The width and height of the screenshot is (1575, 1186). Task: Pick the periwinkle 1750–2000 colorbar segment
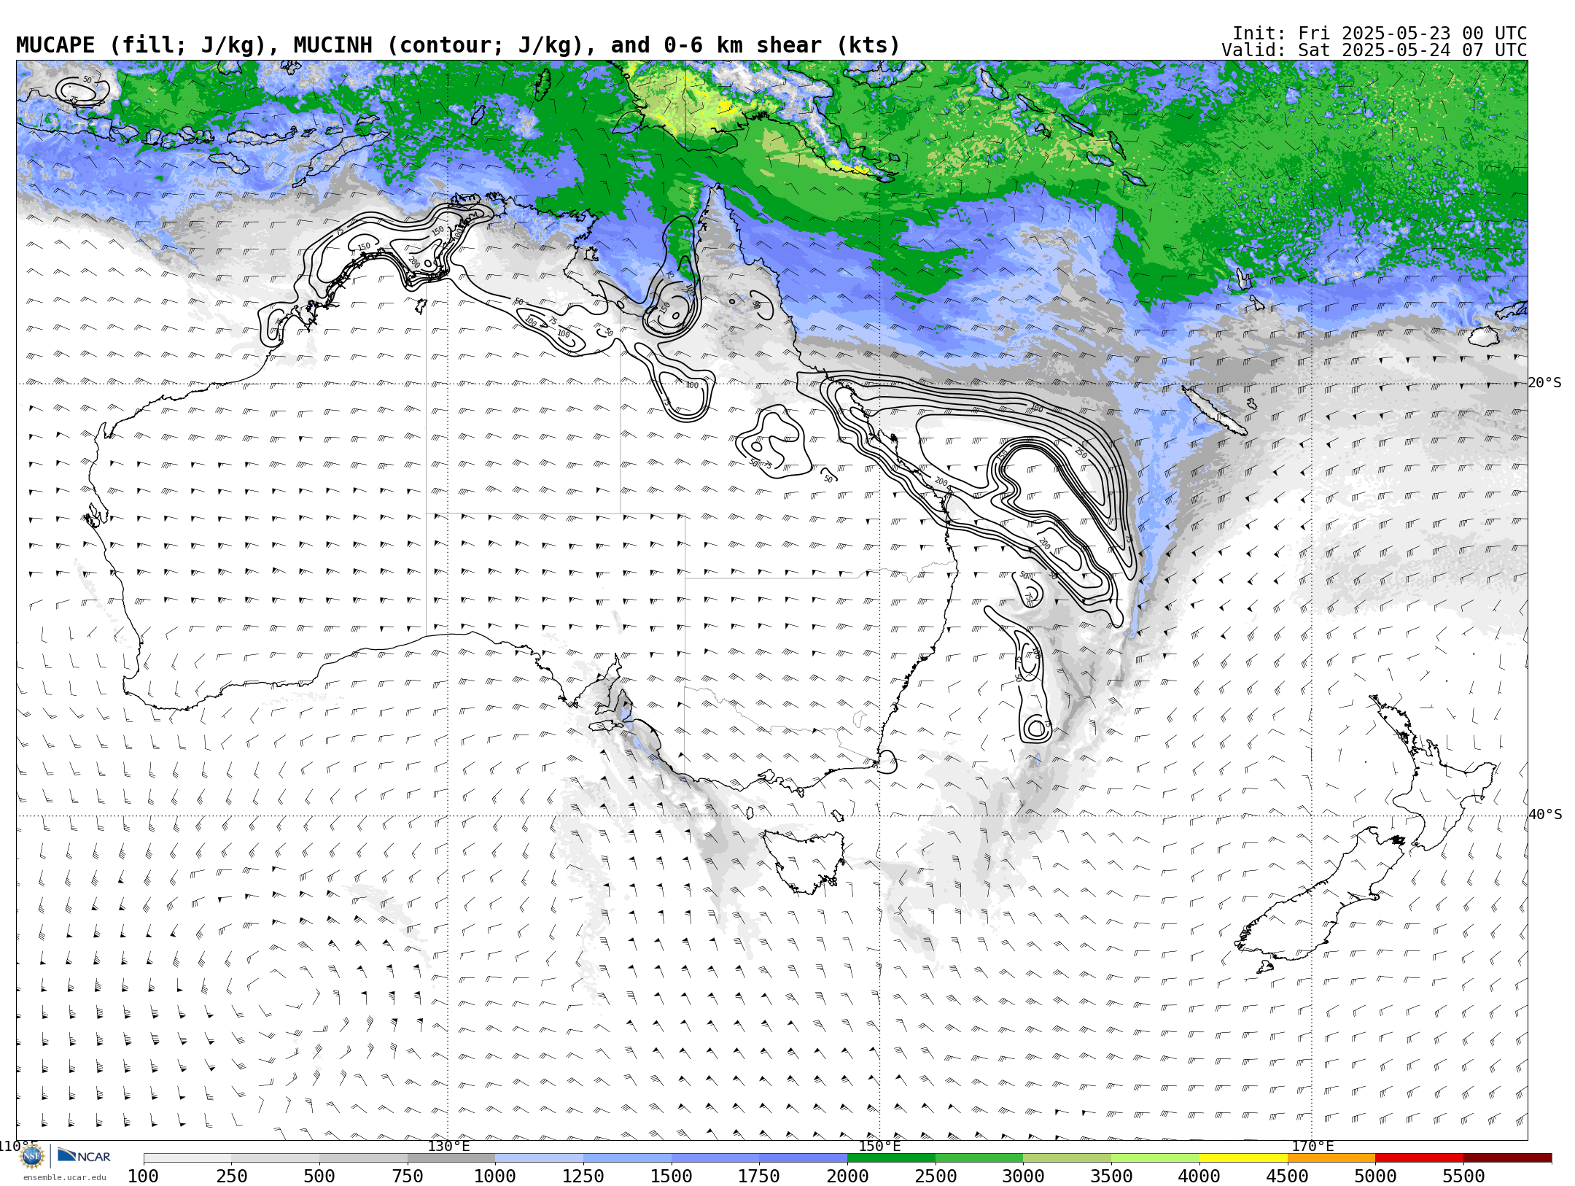tap(803, 1158)
